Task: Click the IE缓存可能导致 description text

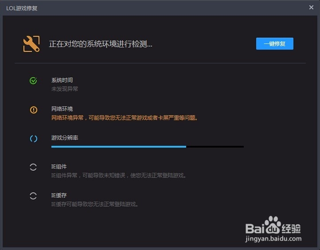Action: [x=95, y=204]
